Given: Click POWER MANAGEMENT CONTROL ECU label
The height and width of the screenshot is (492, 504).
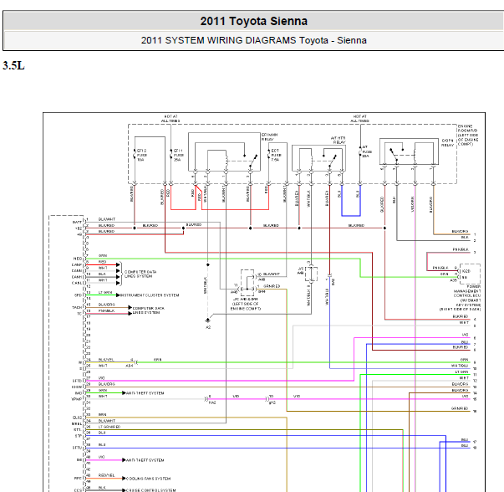Looking at the screenshot, I should (461, 298).
